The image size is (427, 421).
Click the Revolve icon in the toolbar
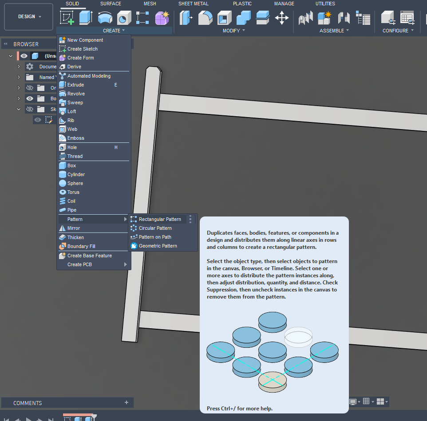point(105,18)
